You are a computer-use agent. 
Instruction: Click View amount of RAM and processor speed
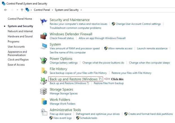(75, 48)
